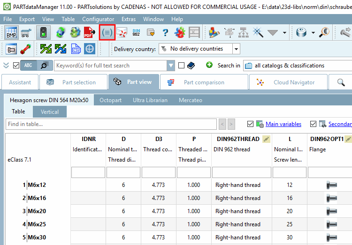Click the euro magnifier price search icon

pos(324,32)
